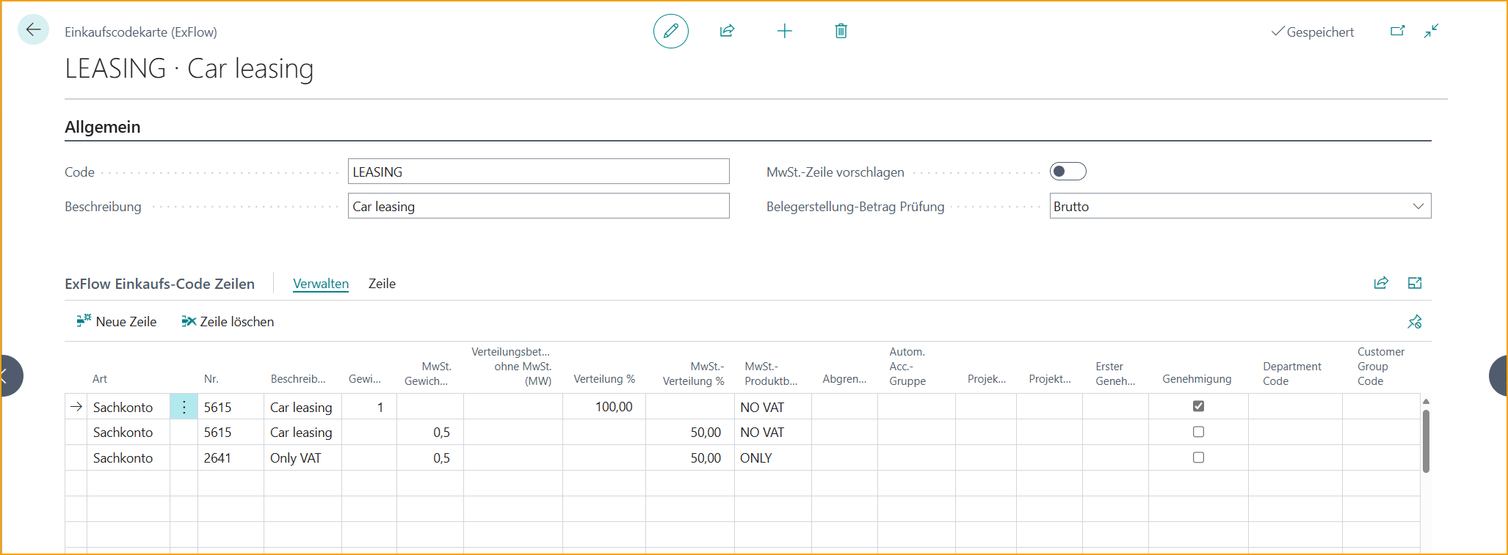Click the share icon in header
The width and height of the screenshot is (1508, 555).
pos(727,31)
